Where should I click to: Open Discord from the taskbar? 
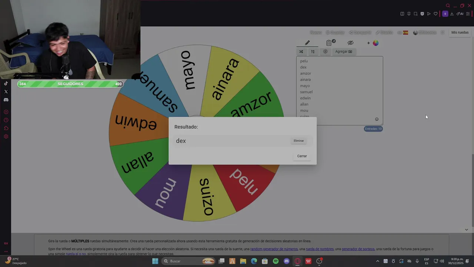click(x=286, y=261)
